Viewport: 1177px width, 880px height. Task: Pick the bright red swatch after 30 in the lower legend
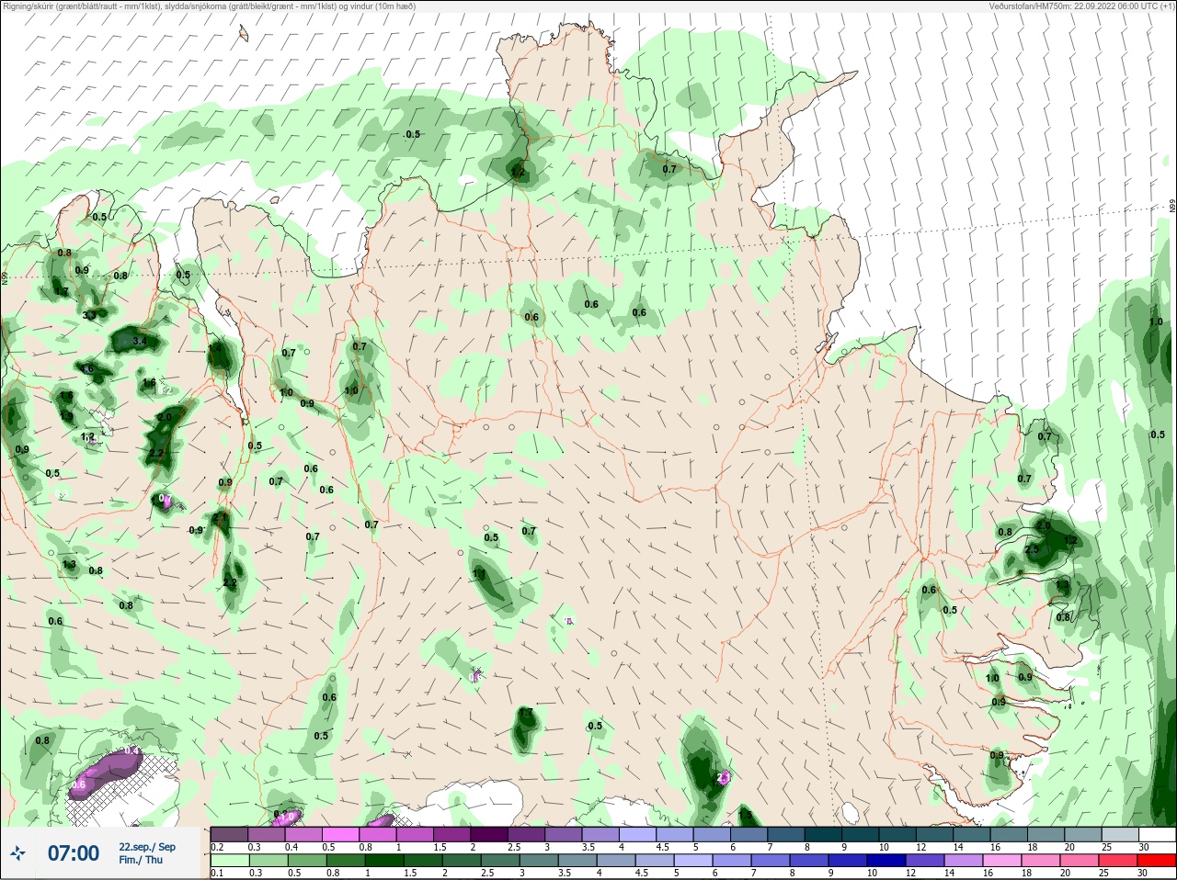click(1157, 861)
